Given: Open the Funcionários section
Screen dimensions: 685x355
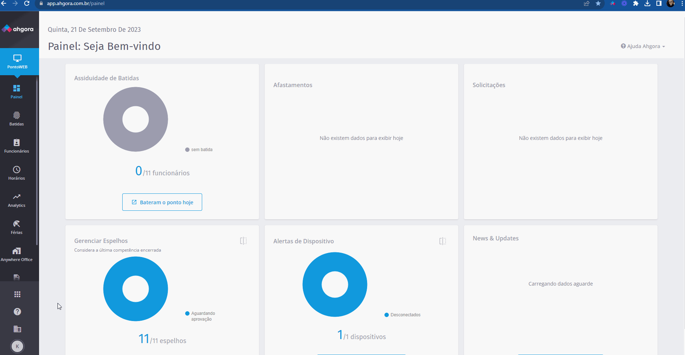Looking at the screenshot, I should click(17, 146).
